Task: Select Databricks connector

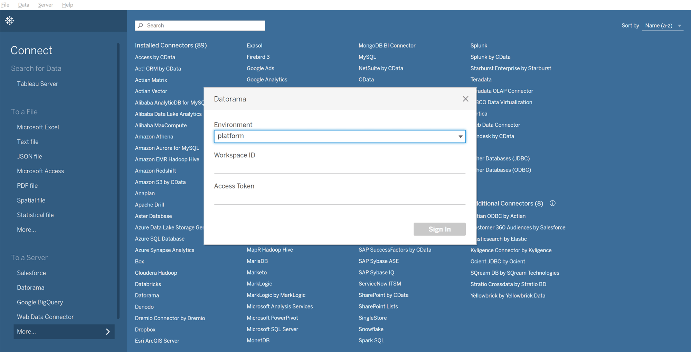Action: 148,284
